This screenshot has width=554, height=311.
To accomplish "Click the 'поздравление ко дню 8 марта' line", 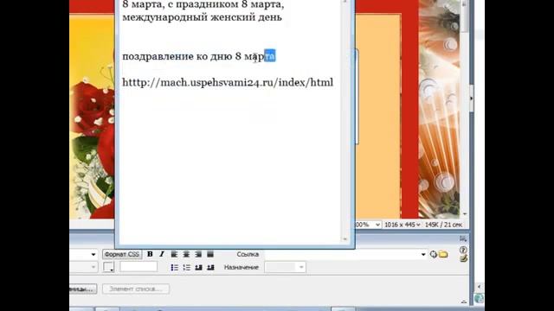I will click(198, 56).
